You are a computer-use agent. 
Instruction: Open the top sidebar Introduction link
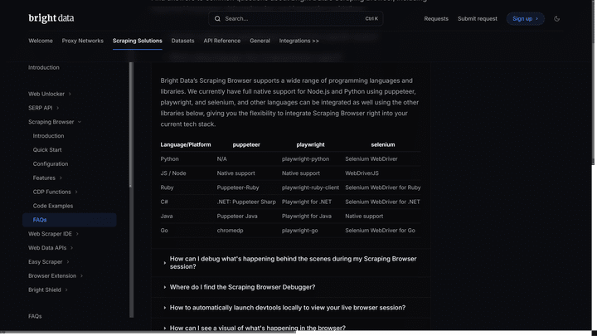point(44,67)
